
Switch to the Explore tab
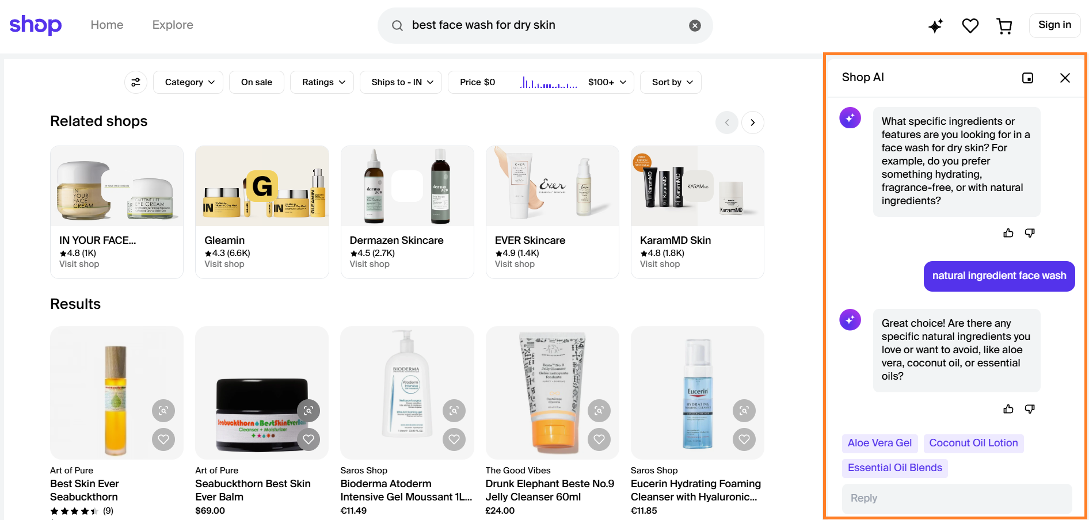tap(172, 25)
